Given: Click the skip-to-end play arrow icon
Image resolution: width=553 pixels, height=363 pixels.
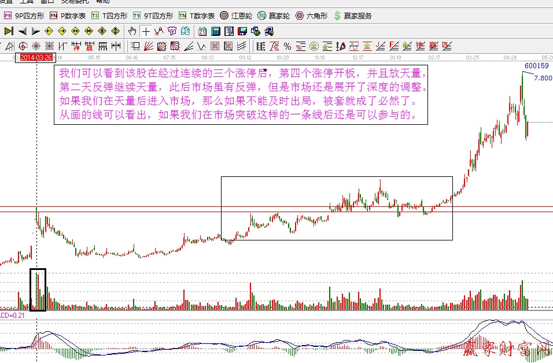Looking at the screenshot, I should click(9, 31).
